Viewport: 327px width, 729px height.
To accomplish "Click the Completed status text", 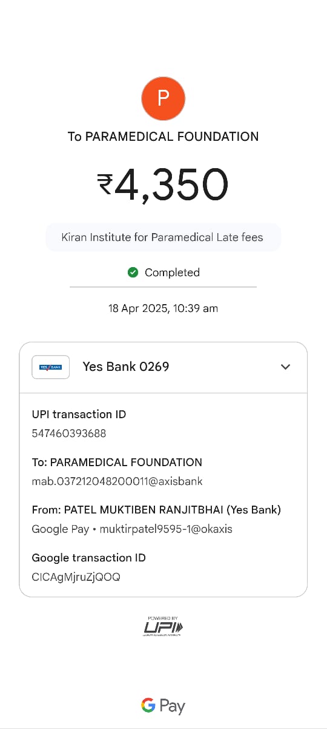I will (172, 273).
